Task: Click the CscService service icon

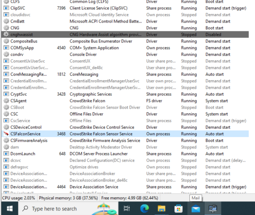Action: pyautogui.click(x=6, y=121)
